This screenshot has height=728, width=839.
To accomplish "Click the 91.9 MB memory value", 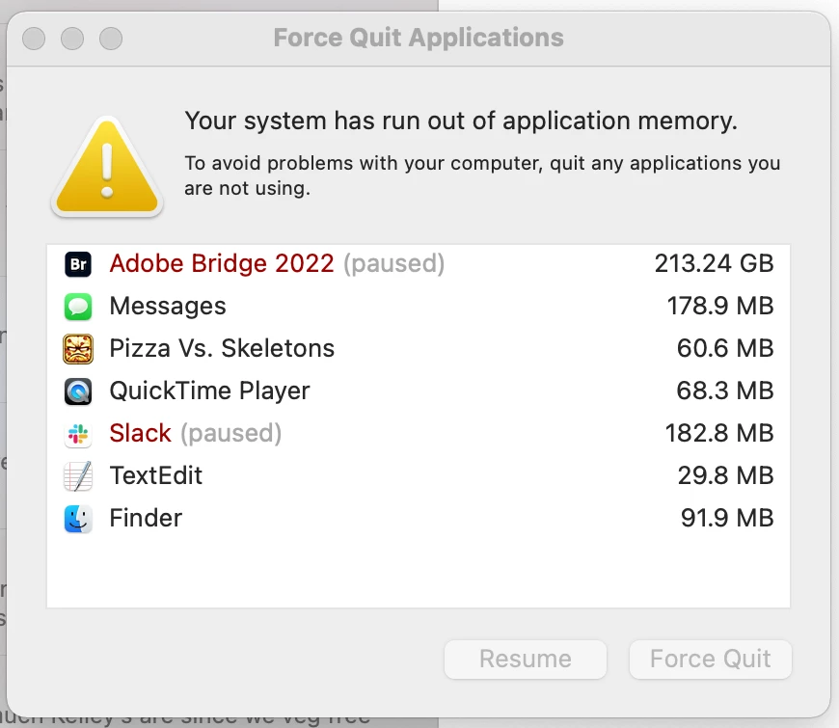I will click(727, 518).
